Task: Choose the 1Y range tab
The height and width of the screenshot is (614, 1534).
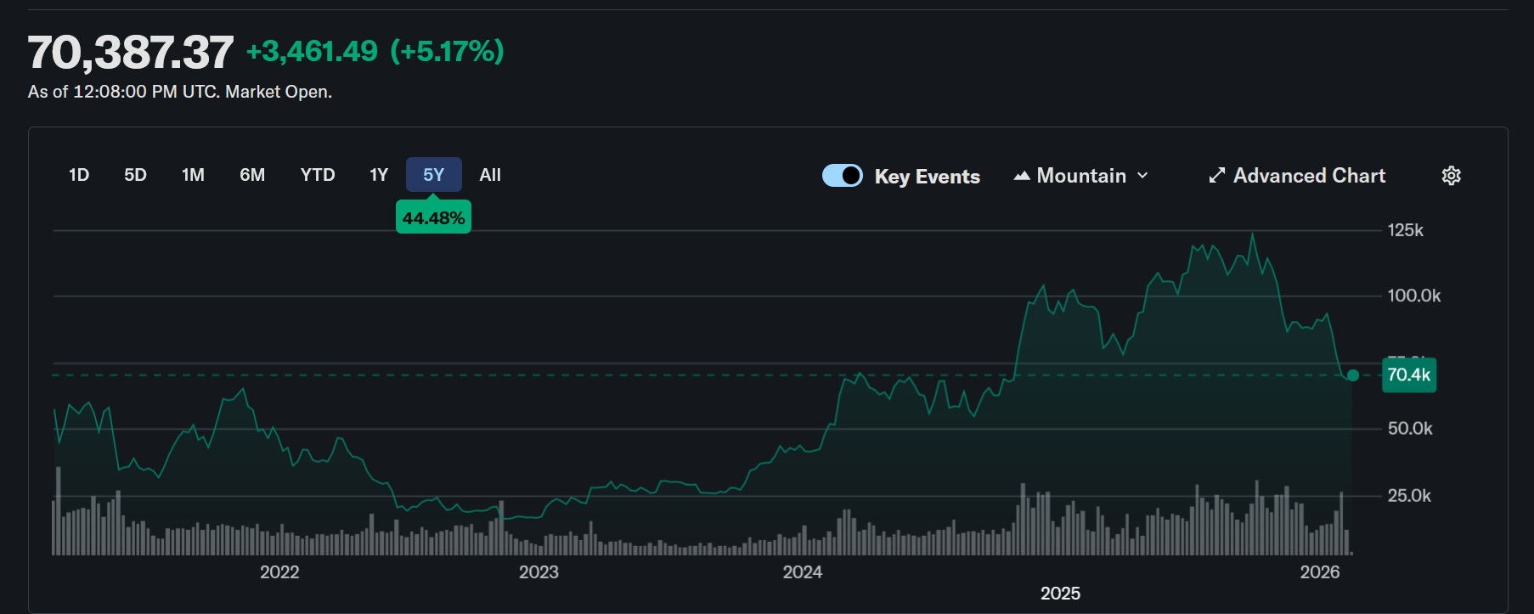Action: point(379,175)
